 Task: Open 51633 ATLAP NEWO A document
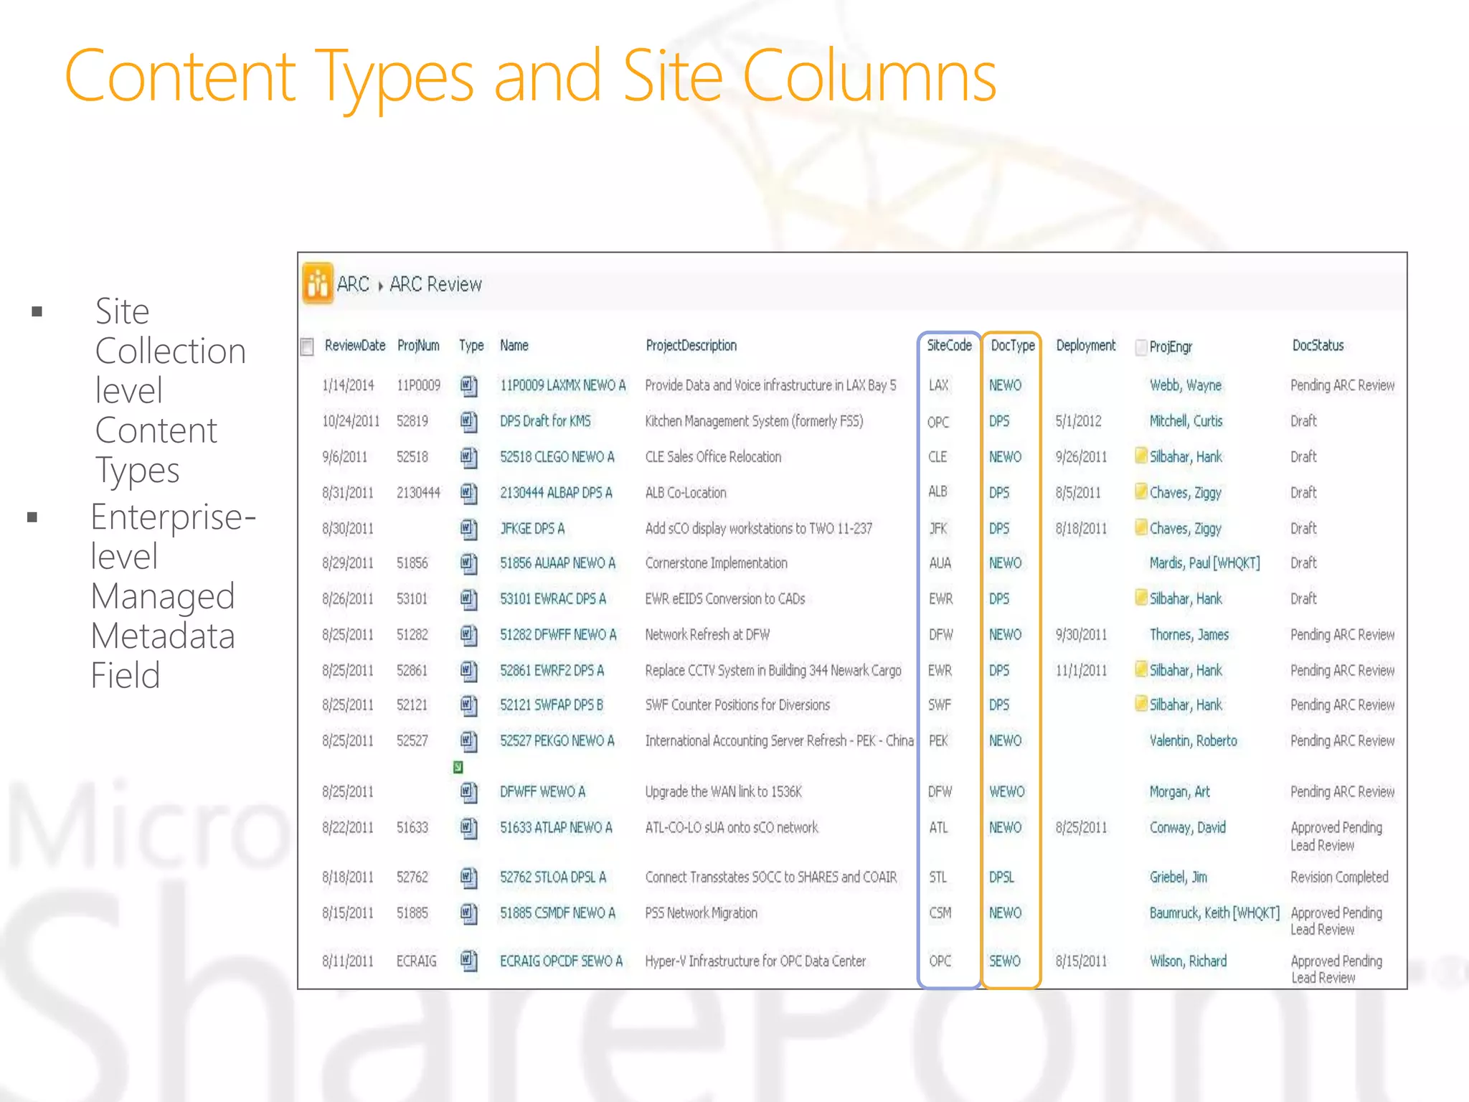point(556,828)
